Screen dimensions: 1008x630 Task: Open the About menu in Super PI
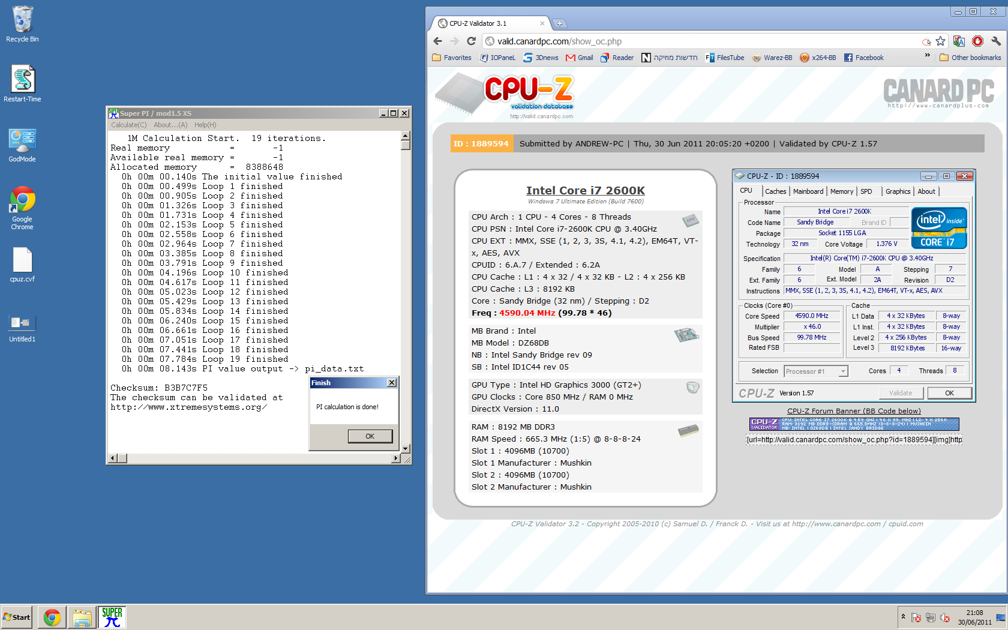[170, 125]
